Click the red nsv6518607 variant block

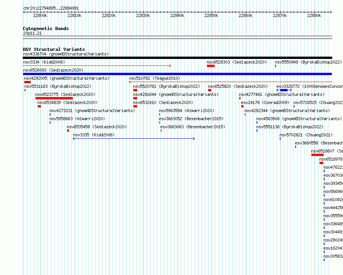318,155
